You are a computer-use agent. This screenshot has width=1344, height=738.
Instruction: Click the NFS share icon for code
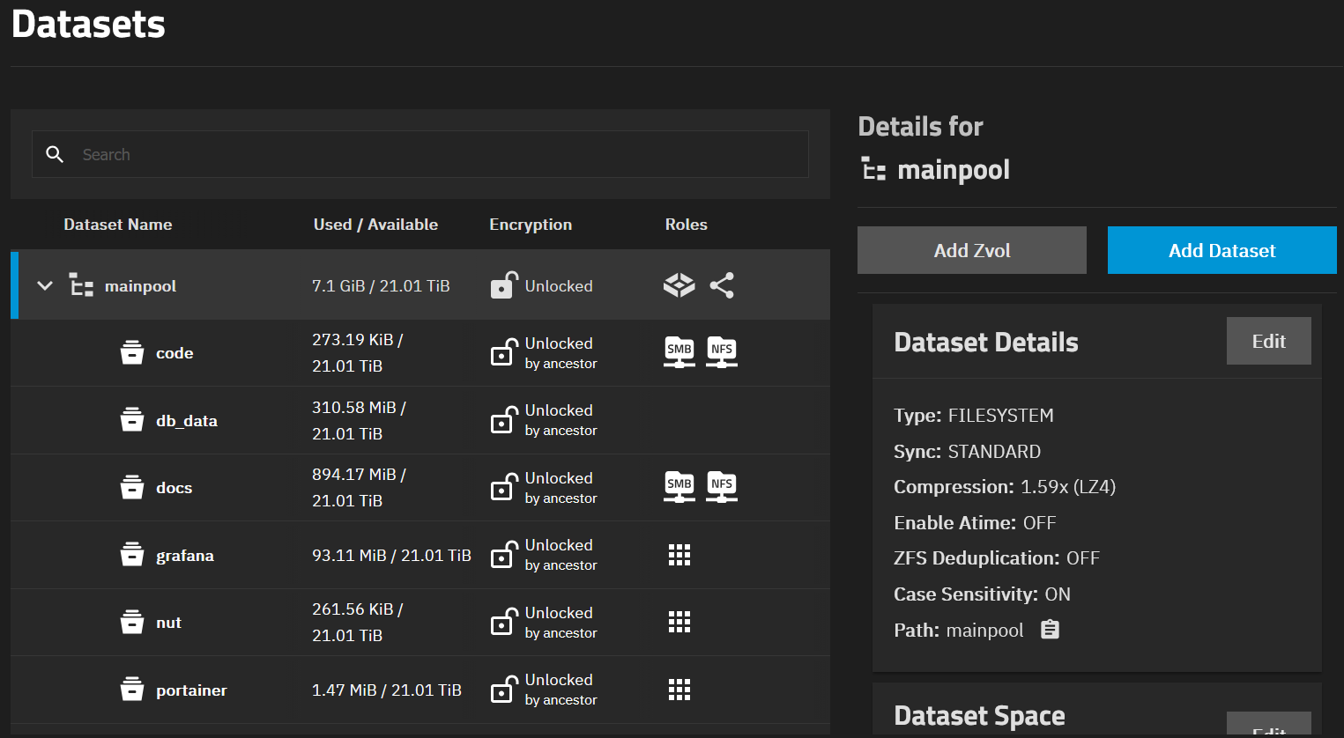(722, 352)
